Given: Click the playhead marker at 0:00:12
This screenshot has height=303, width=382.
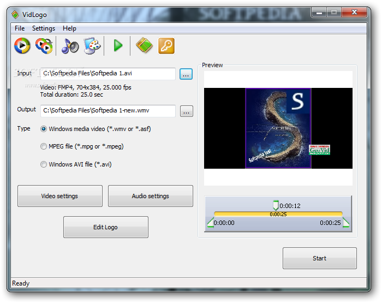Looking at the screenshot, I should (276, 205).
